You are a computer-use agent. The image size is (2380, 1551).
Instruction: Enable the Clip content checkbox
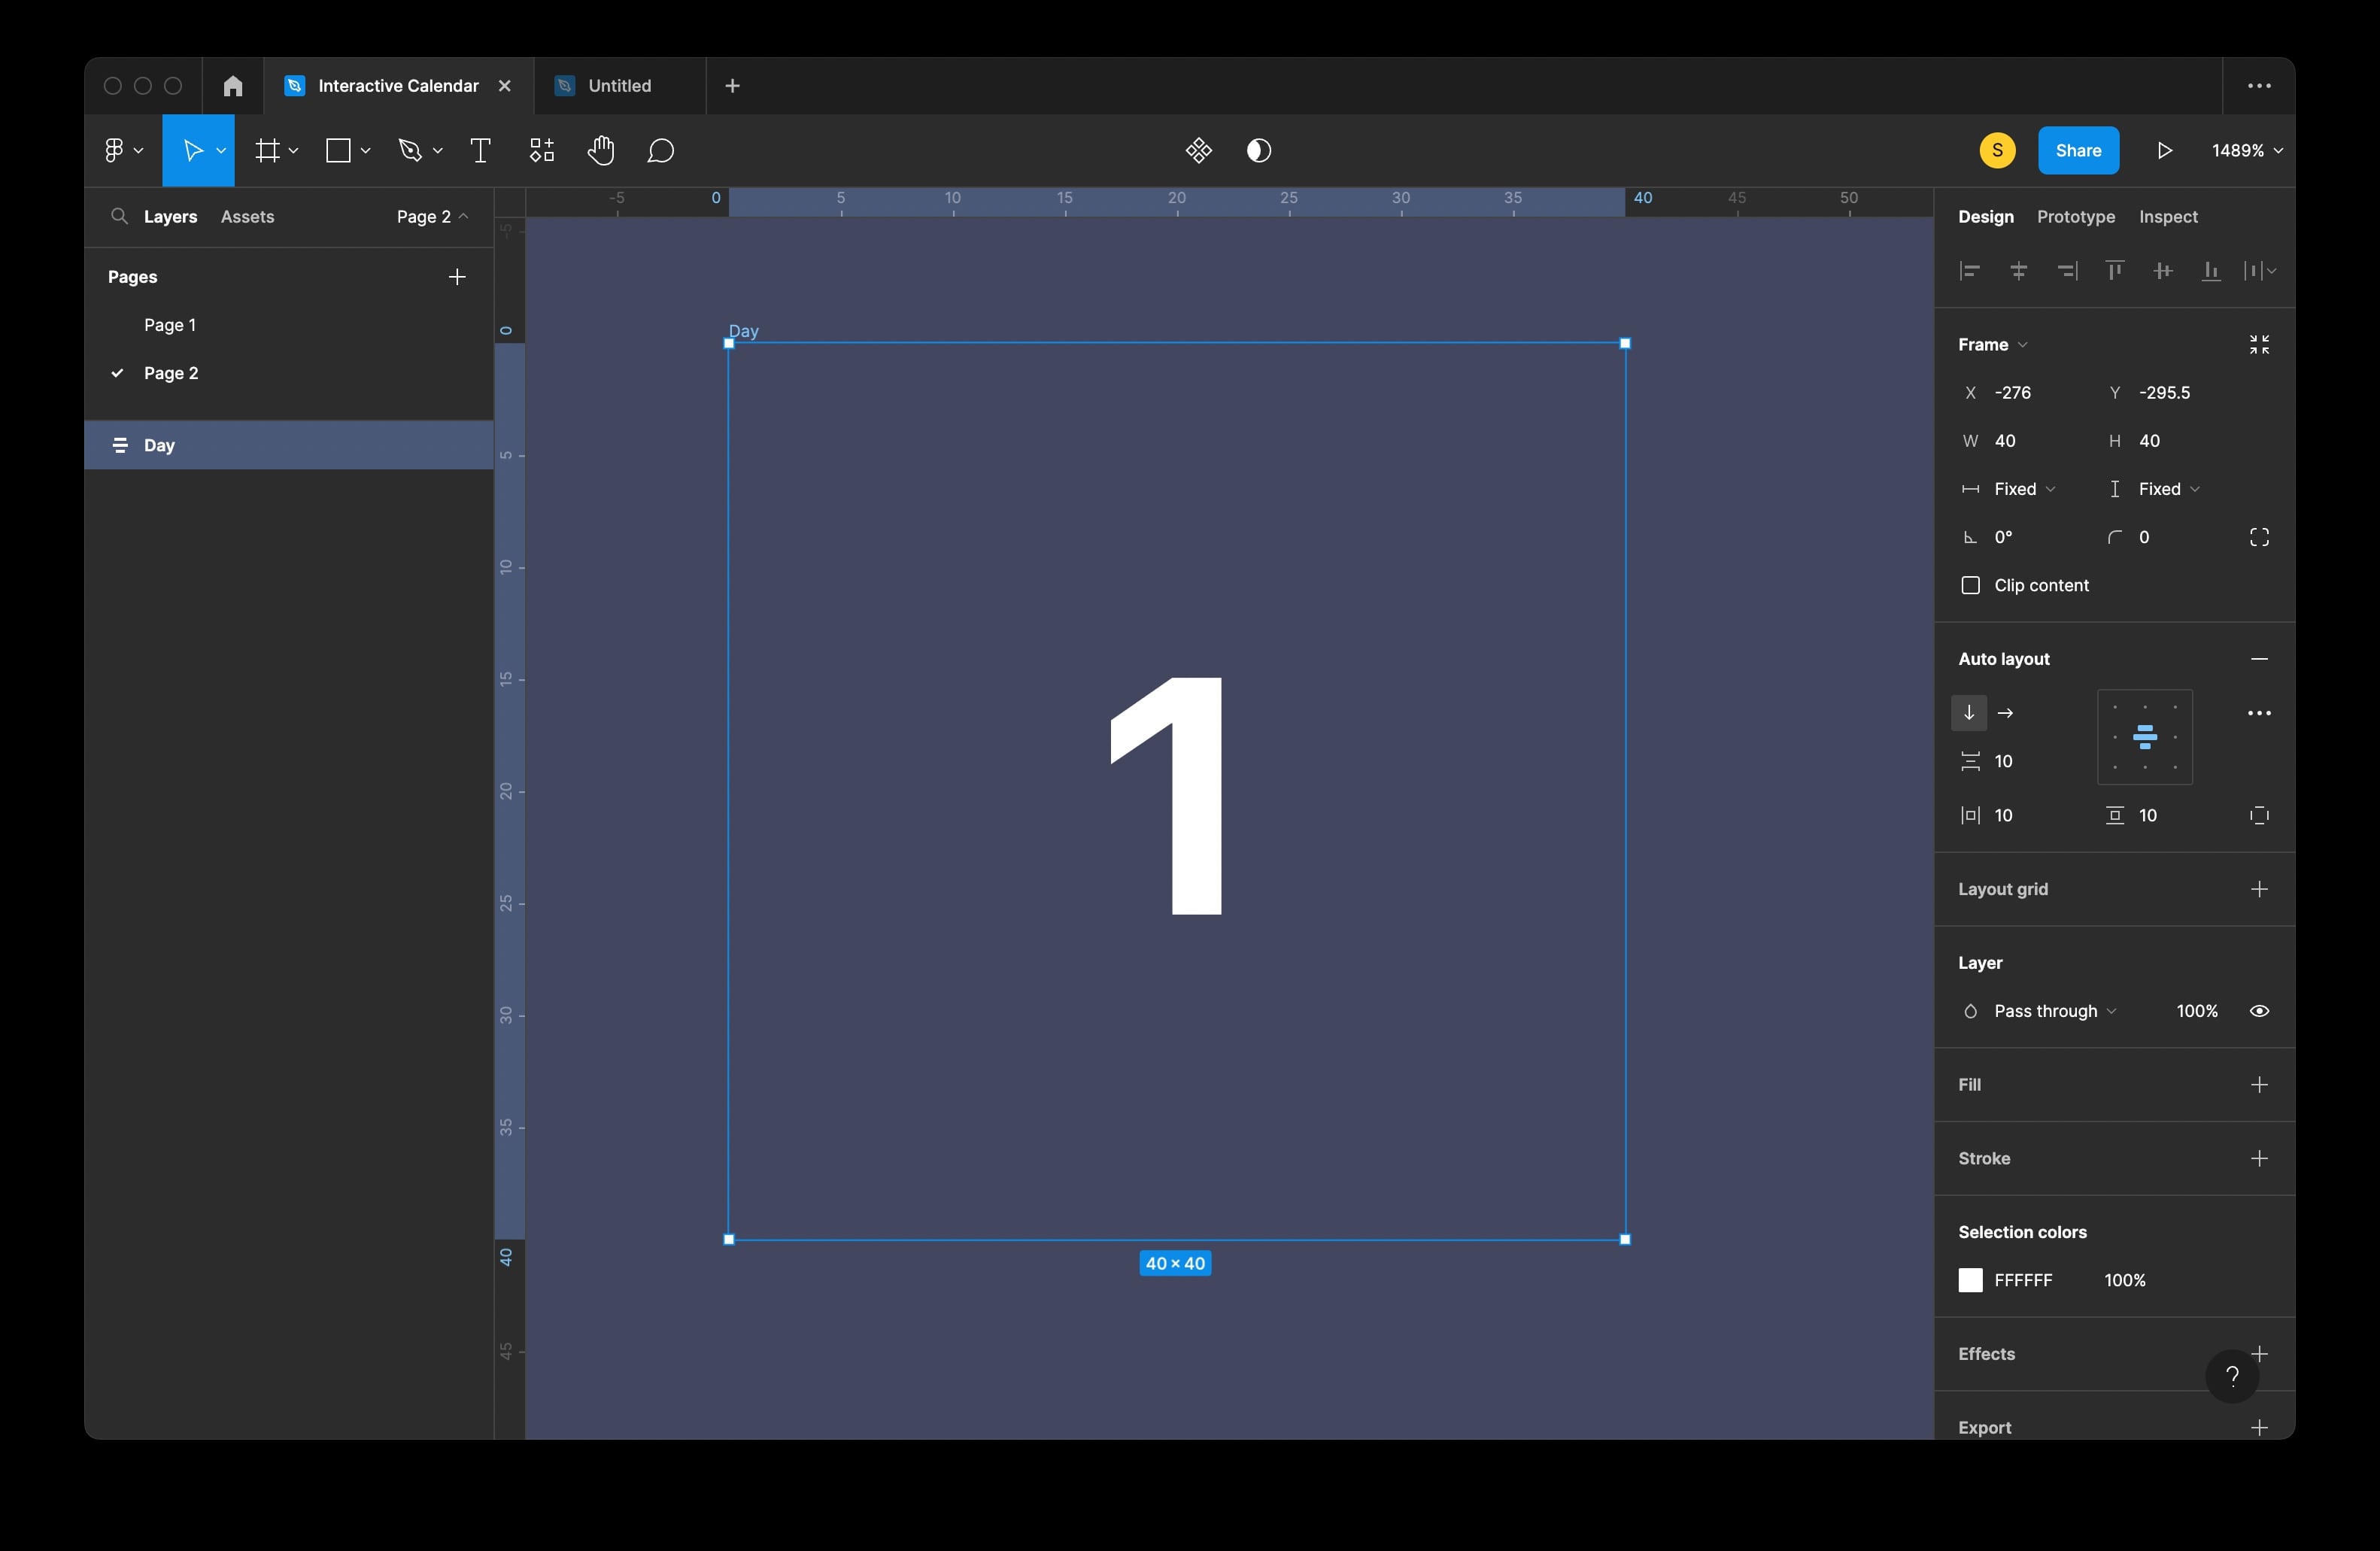pyautogui.click(x=1970, y=586)
